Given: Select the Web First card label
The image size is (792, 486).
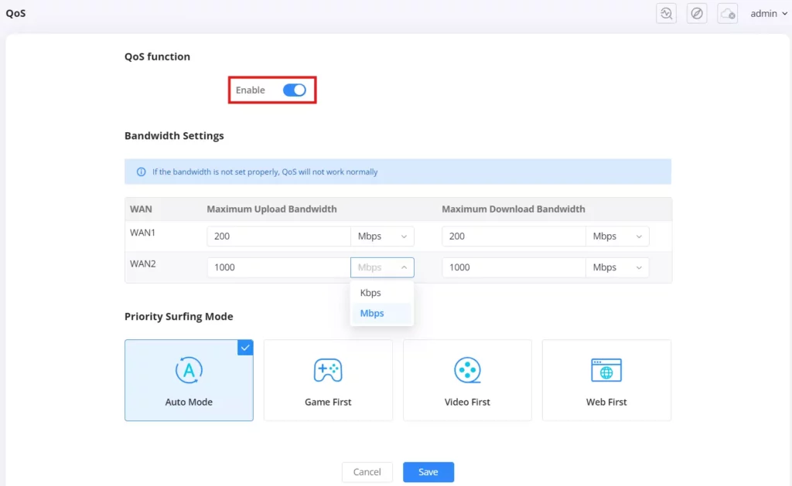Looking at the screenshot, I should pyautogui.click(x=606, y=402).
